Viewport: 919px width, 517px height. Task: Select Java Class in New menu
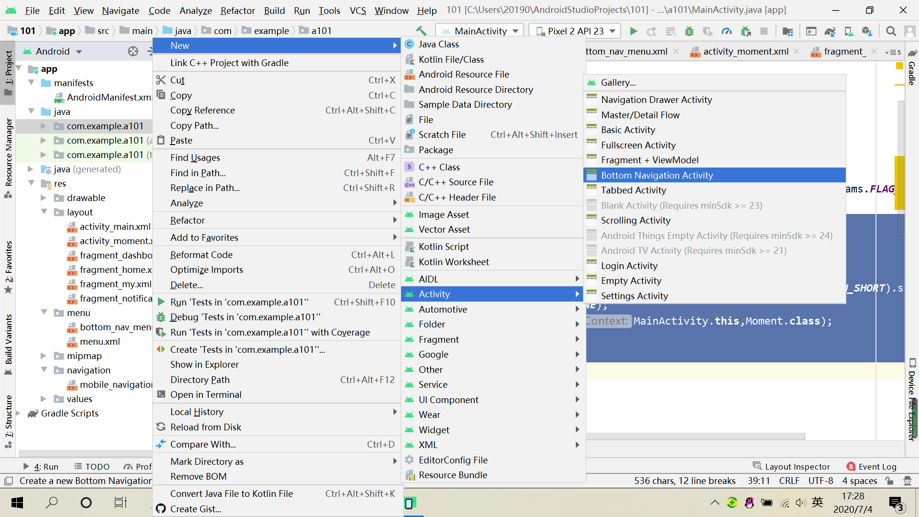pos(493,44)
